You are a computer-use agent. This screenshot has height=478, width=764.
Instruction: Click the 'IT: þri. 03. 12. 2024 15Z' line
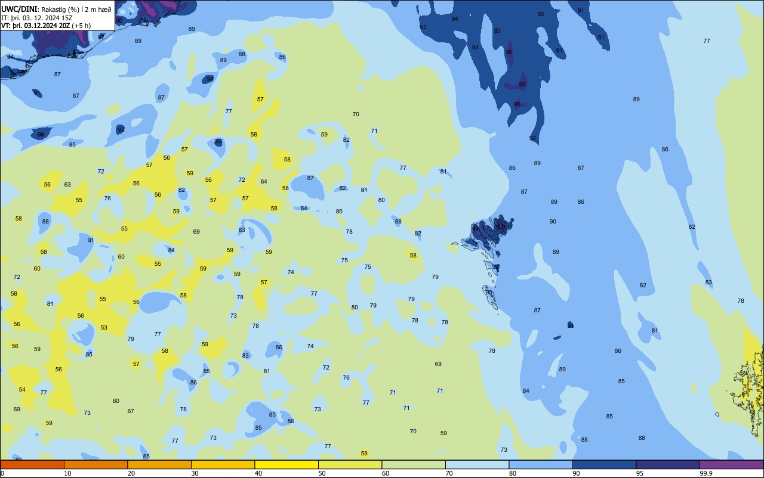click(36, 18)
